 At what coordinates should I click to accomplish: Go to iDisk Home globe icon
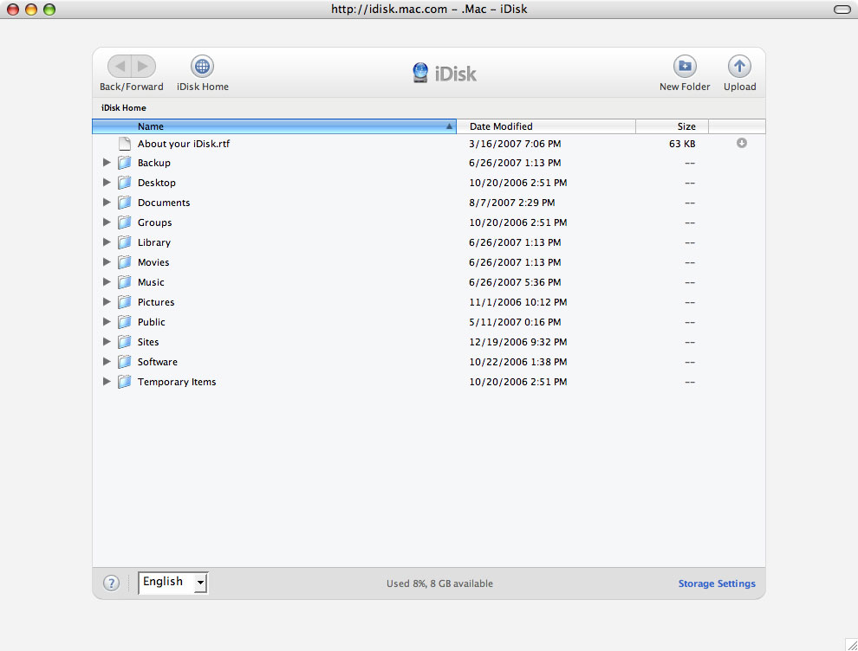202,66
